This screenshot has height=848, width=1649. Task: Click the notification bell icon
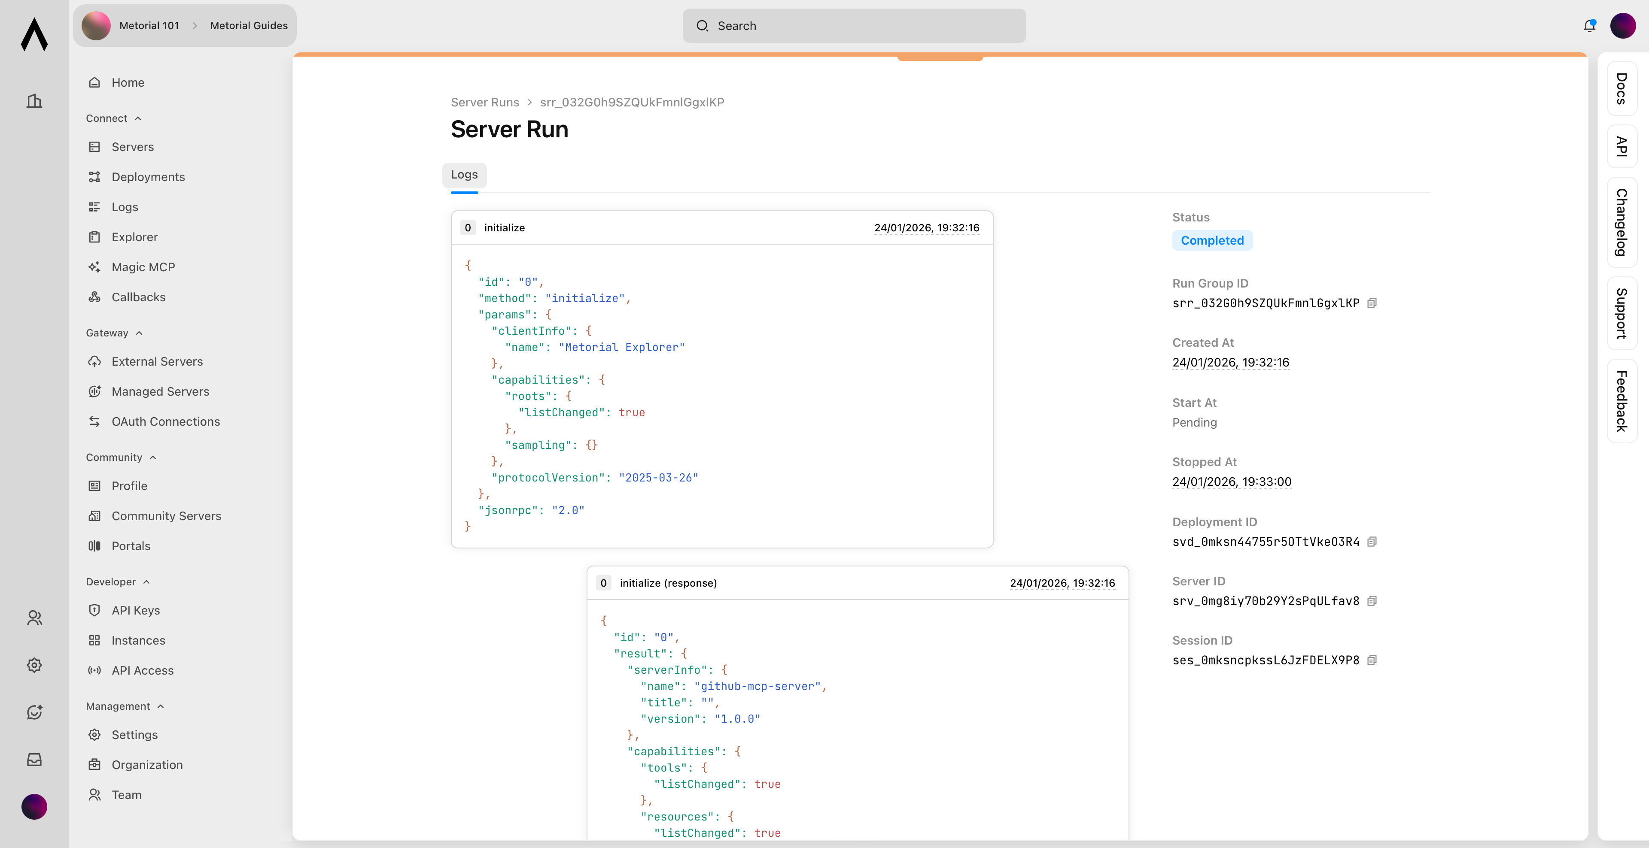[x=1589, y=26]
